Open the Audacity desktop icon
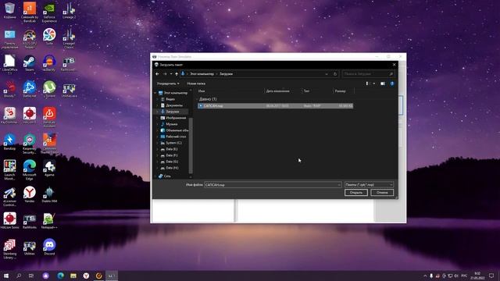This screenshot has width=500, height=281. pos(49,63)
